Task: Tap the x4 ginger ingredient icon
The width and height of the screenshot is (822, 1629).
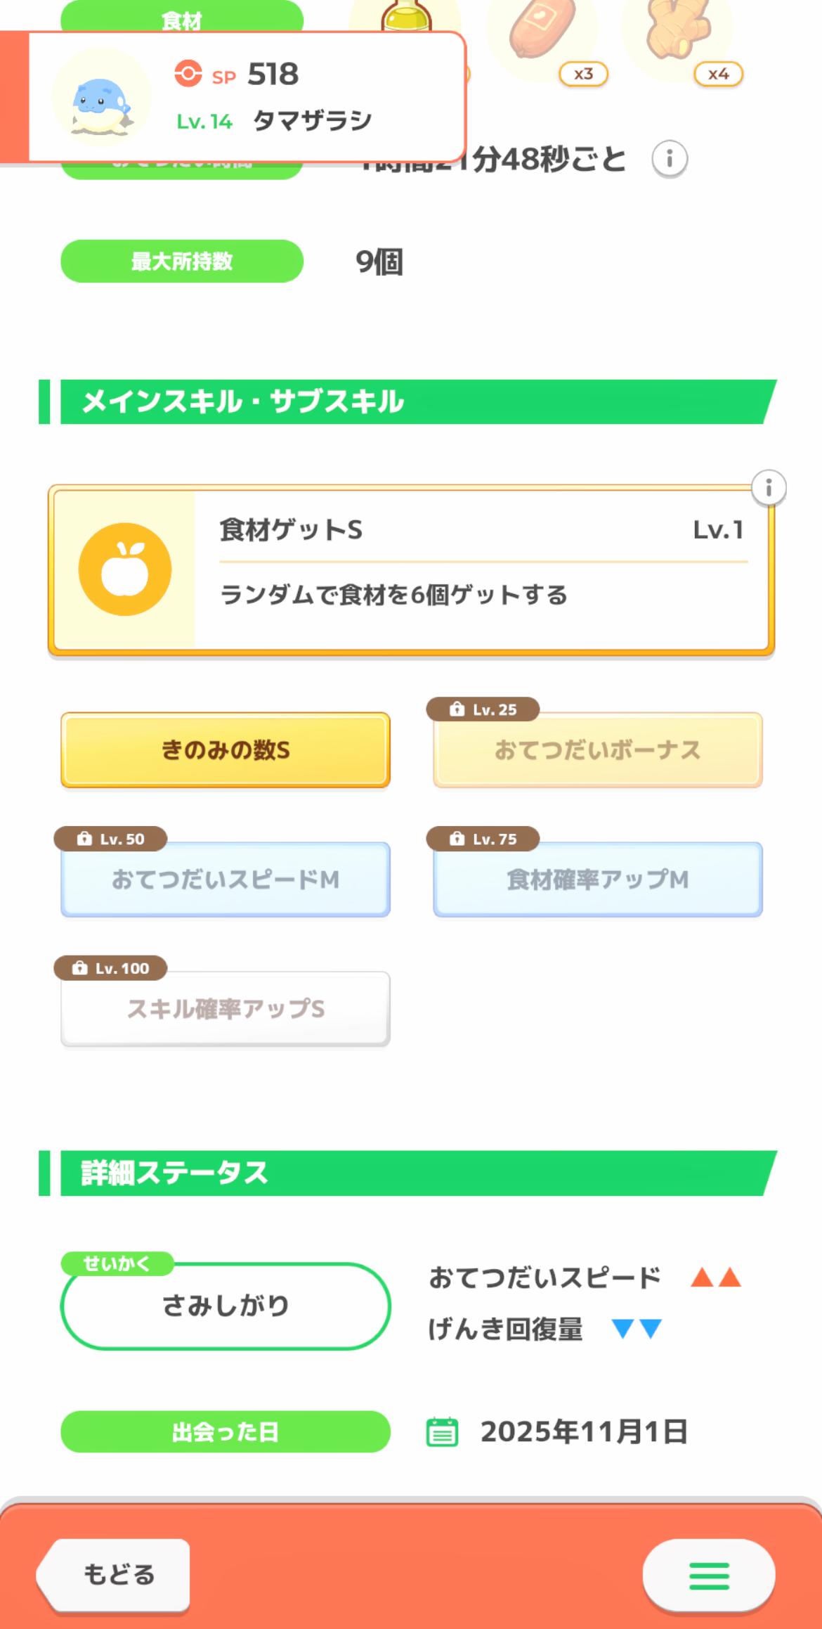Action: click(x=677, y=35)
